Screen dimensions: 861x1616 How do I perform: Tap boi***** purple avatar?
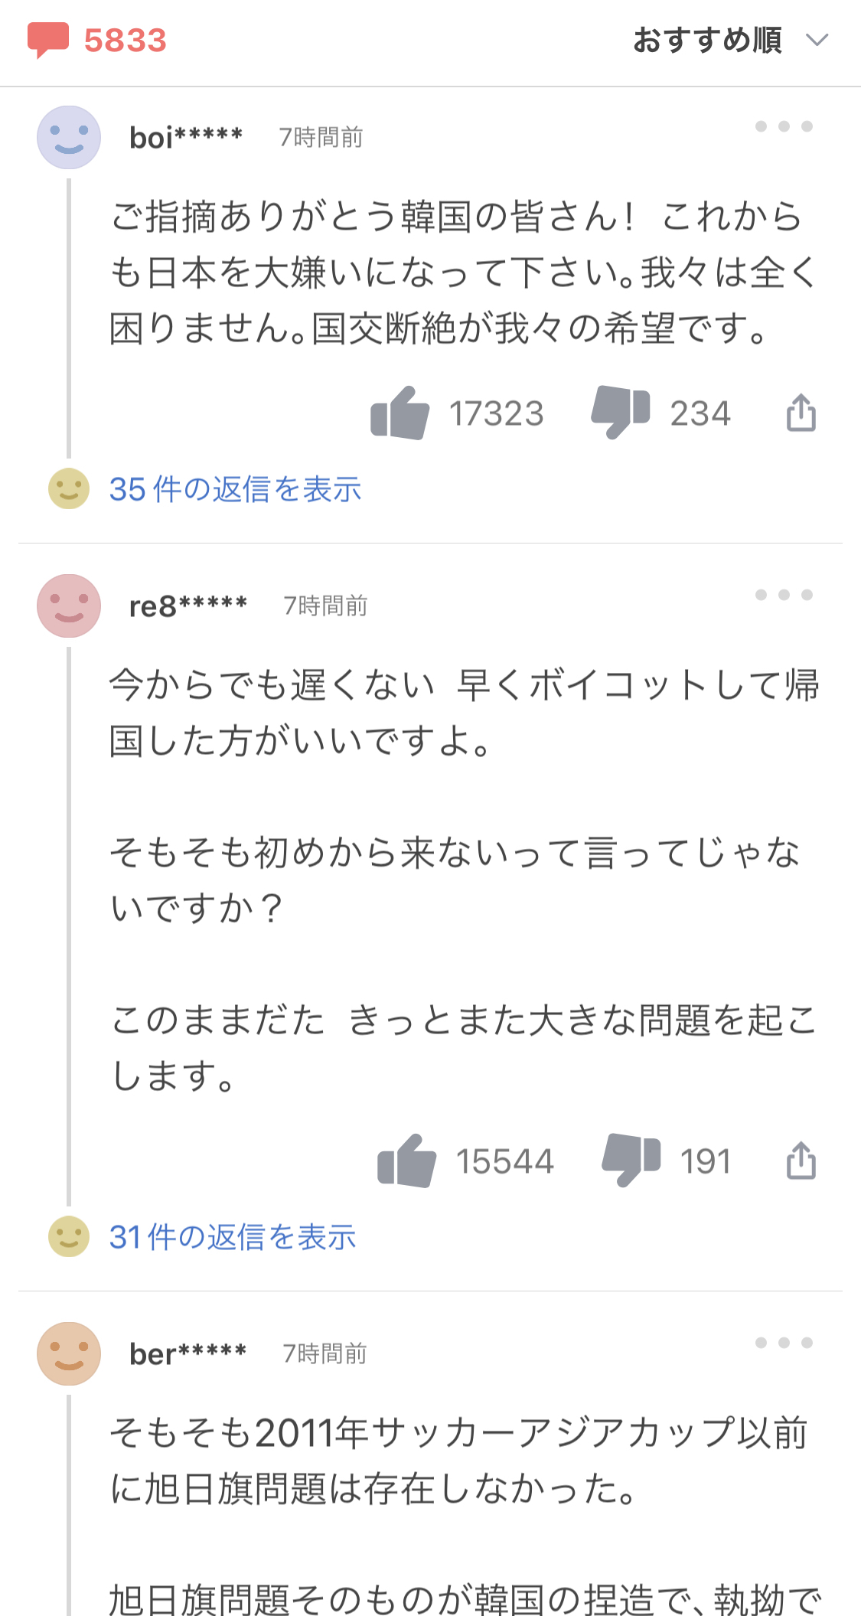(69, 137)
